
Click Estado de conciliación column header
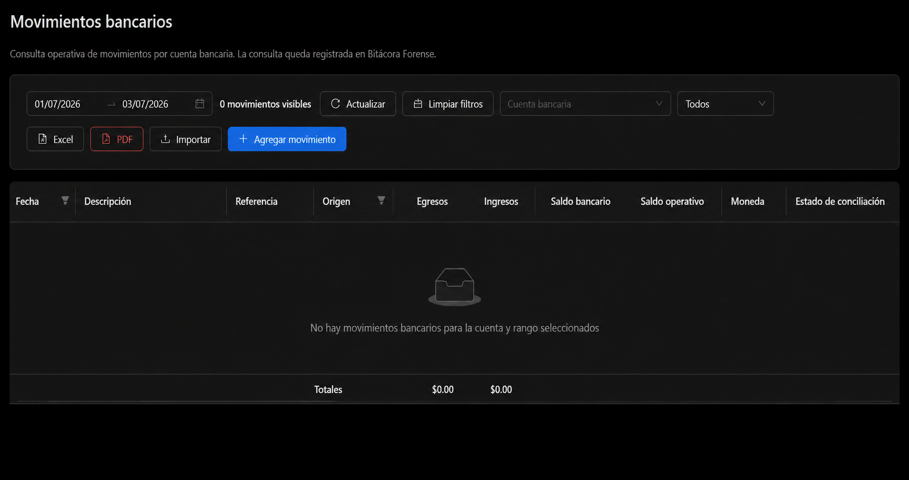tap(840, 202)
